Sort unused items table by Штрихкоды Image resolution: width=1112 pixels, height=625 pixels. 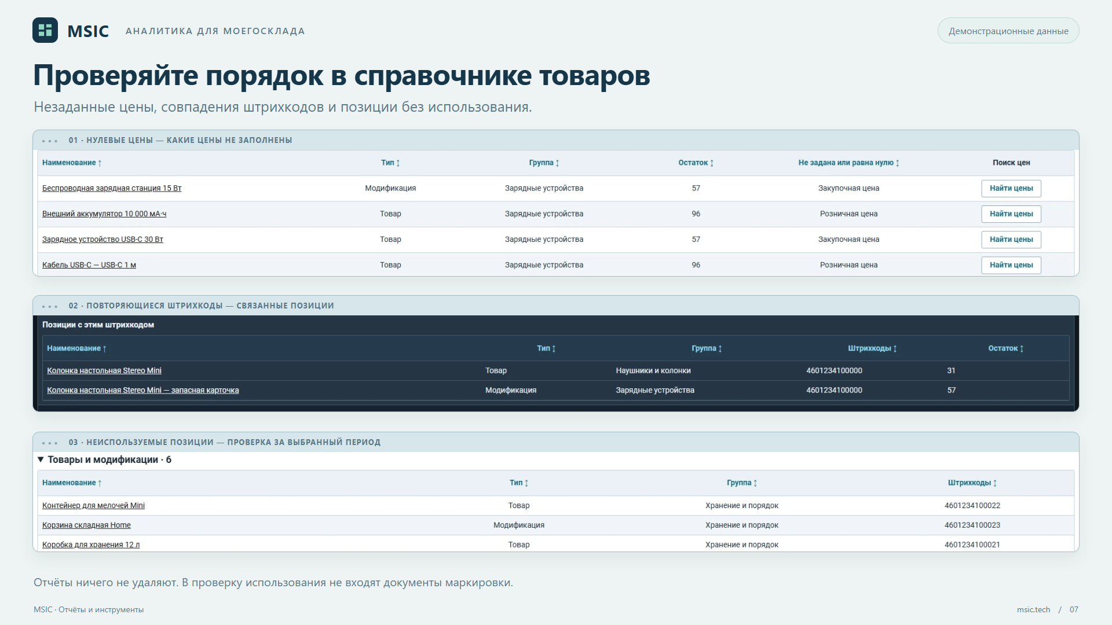coord(972,483)
